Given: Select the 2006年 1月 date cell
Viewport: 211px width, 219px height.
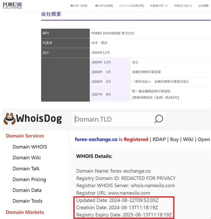Looking at the screenshot, I should tap(110, 72).
